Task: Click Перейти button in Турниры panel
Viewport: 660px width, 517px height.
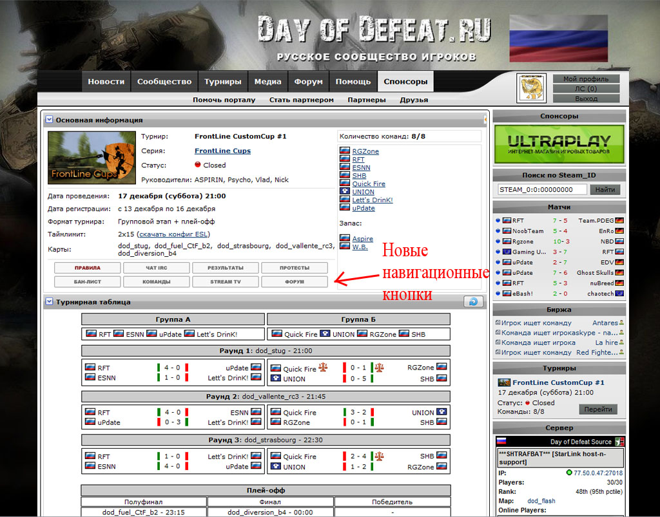Action: (598, 409)
